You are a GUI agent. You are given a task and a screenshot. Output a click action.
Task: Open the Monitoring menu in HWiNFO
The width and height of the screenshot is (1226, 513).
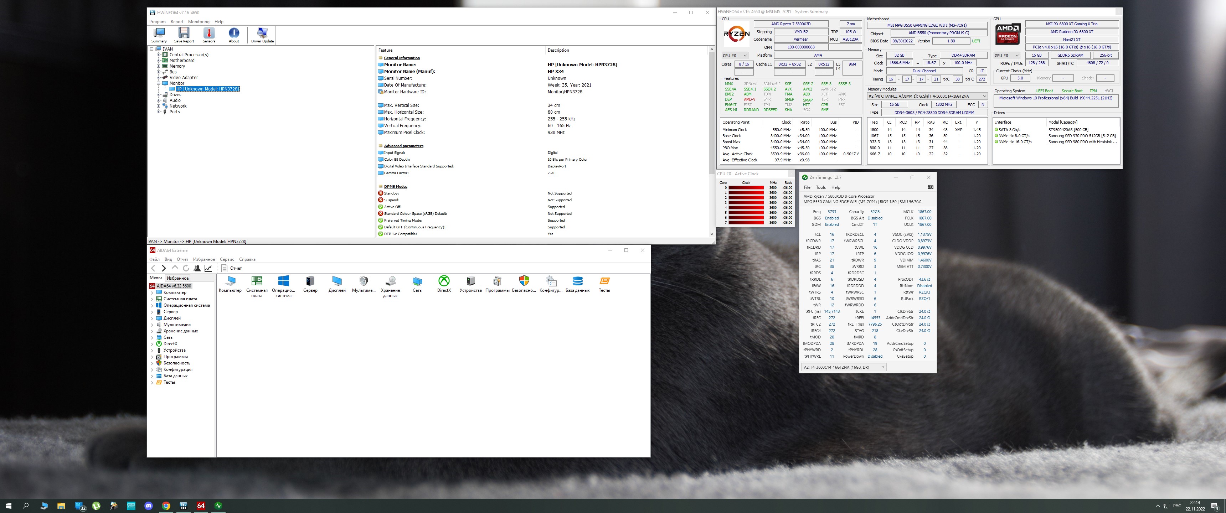[199, 22]
